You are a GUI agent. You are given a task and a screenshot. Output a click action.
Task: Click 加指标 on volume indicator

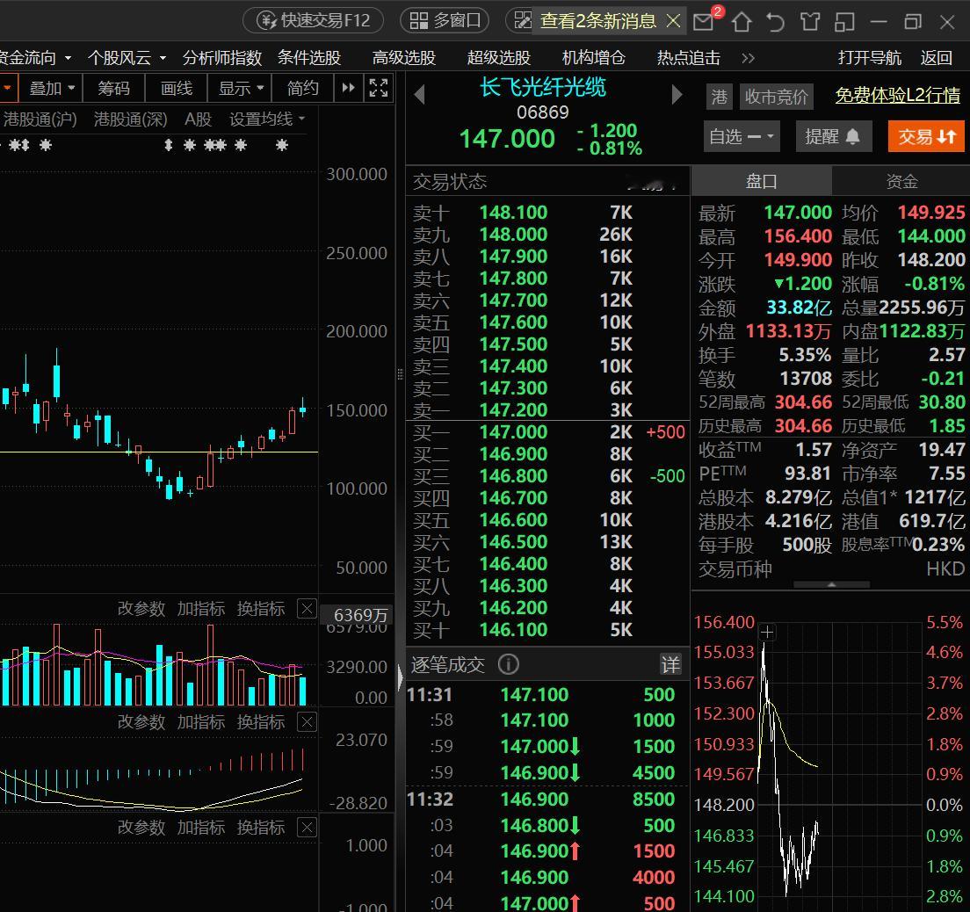click(x=201, y=609)
